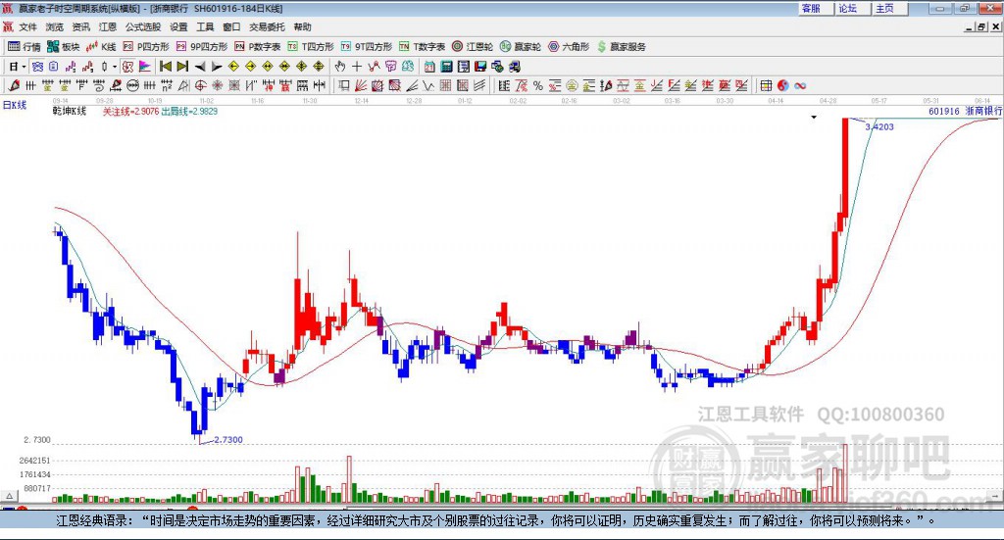Open the 窗口 menu
This screenshot has width=1004, height=540.
point(231,26)
